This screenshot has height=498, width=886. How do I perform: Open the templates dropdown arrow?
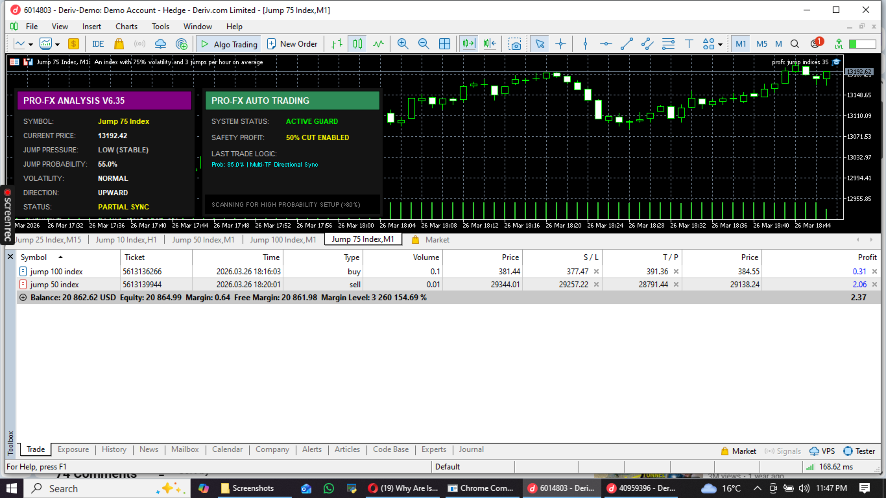[x=57, y=44]
